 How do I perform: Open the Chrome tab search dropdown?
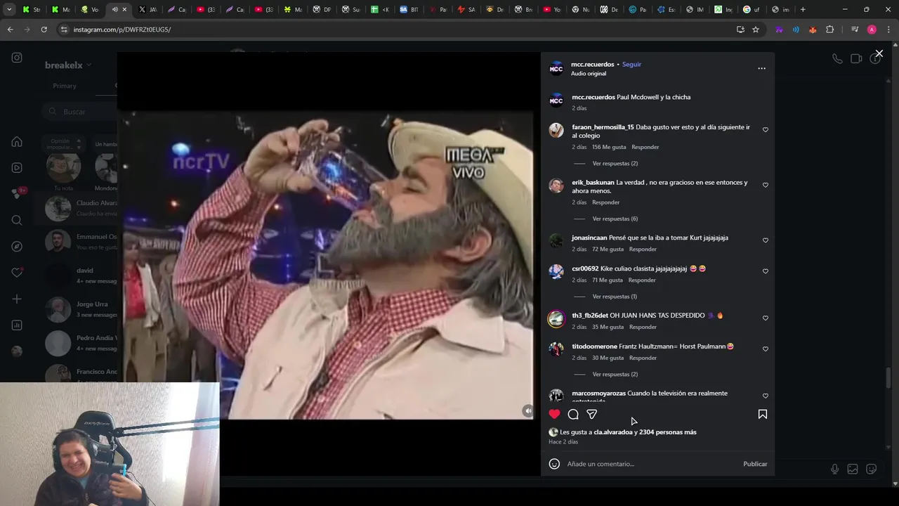[10, 10]
